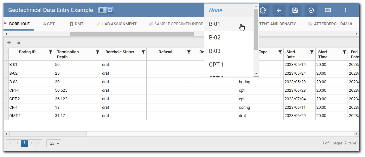This screenshot has width=365, height=157.
Task: Click the back arrow button
Action: [x=279, y=10]
